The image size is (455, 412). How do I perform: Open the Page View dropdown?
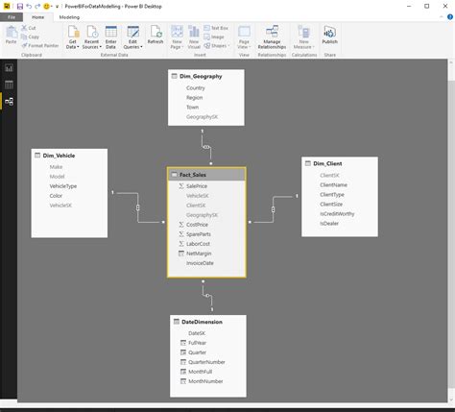(x=244, y=37)
